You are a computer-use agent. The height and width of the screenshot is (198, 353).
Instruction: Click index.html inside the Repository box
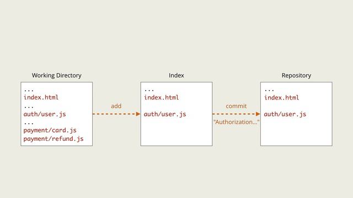[282, 97]
